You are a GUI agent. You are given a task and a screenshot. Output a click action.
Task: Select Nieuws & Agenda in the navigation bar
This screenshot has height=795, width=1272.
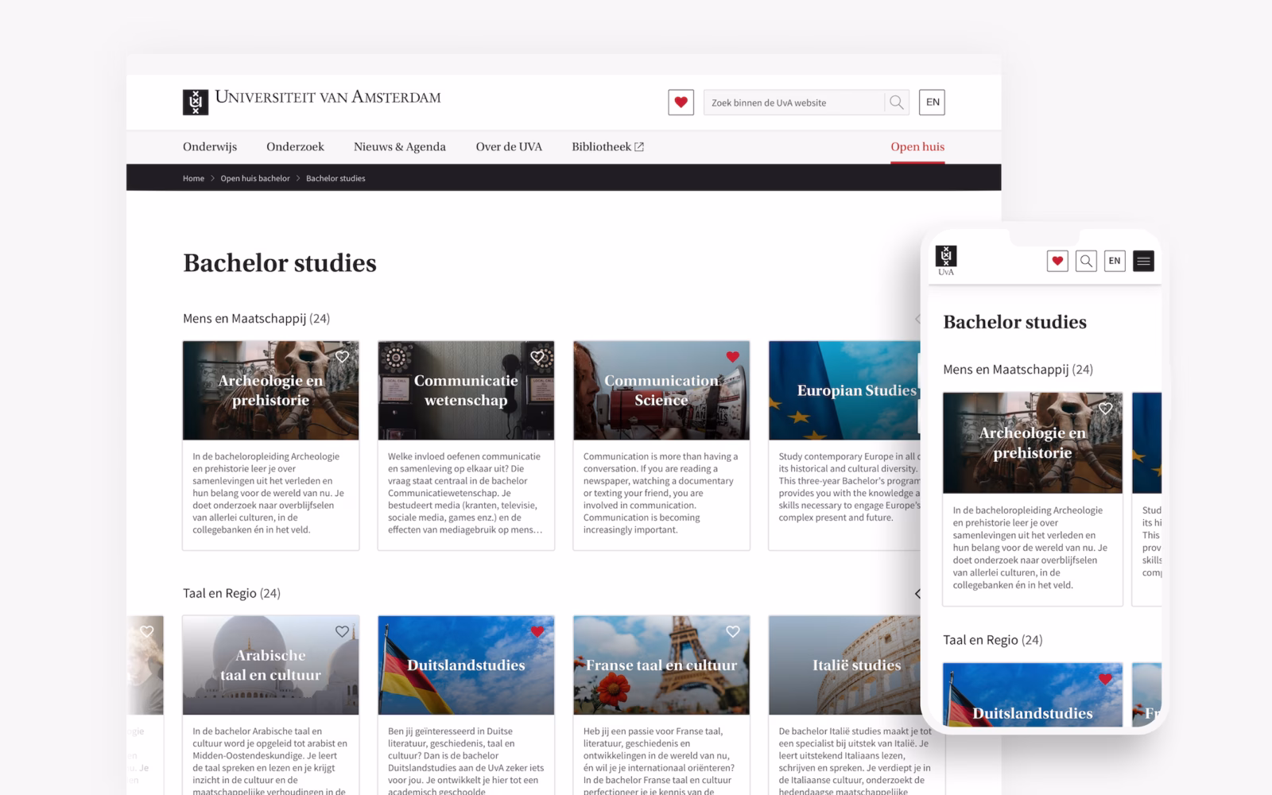click(400, 146)
